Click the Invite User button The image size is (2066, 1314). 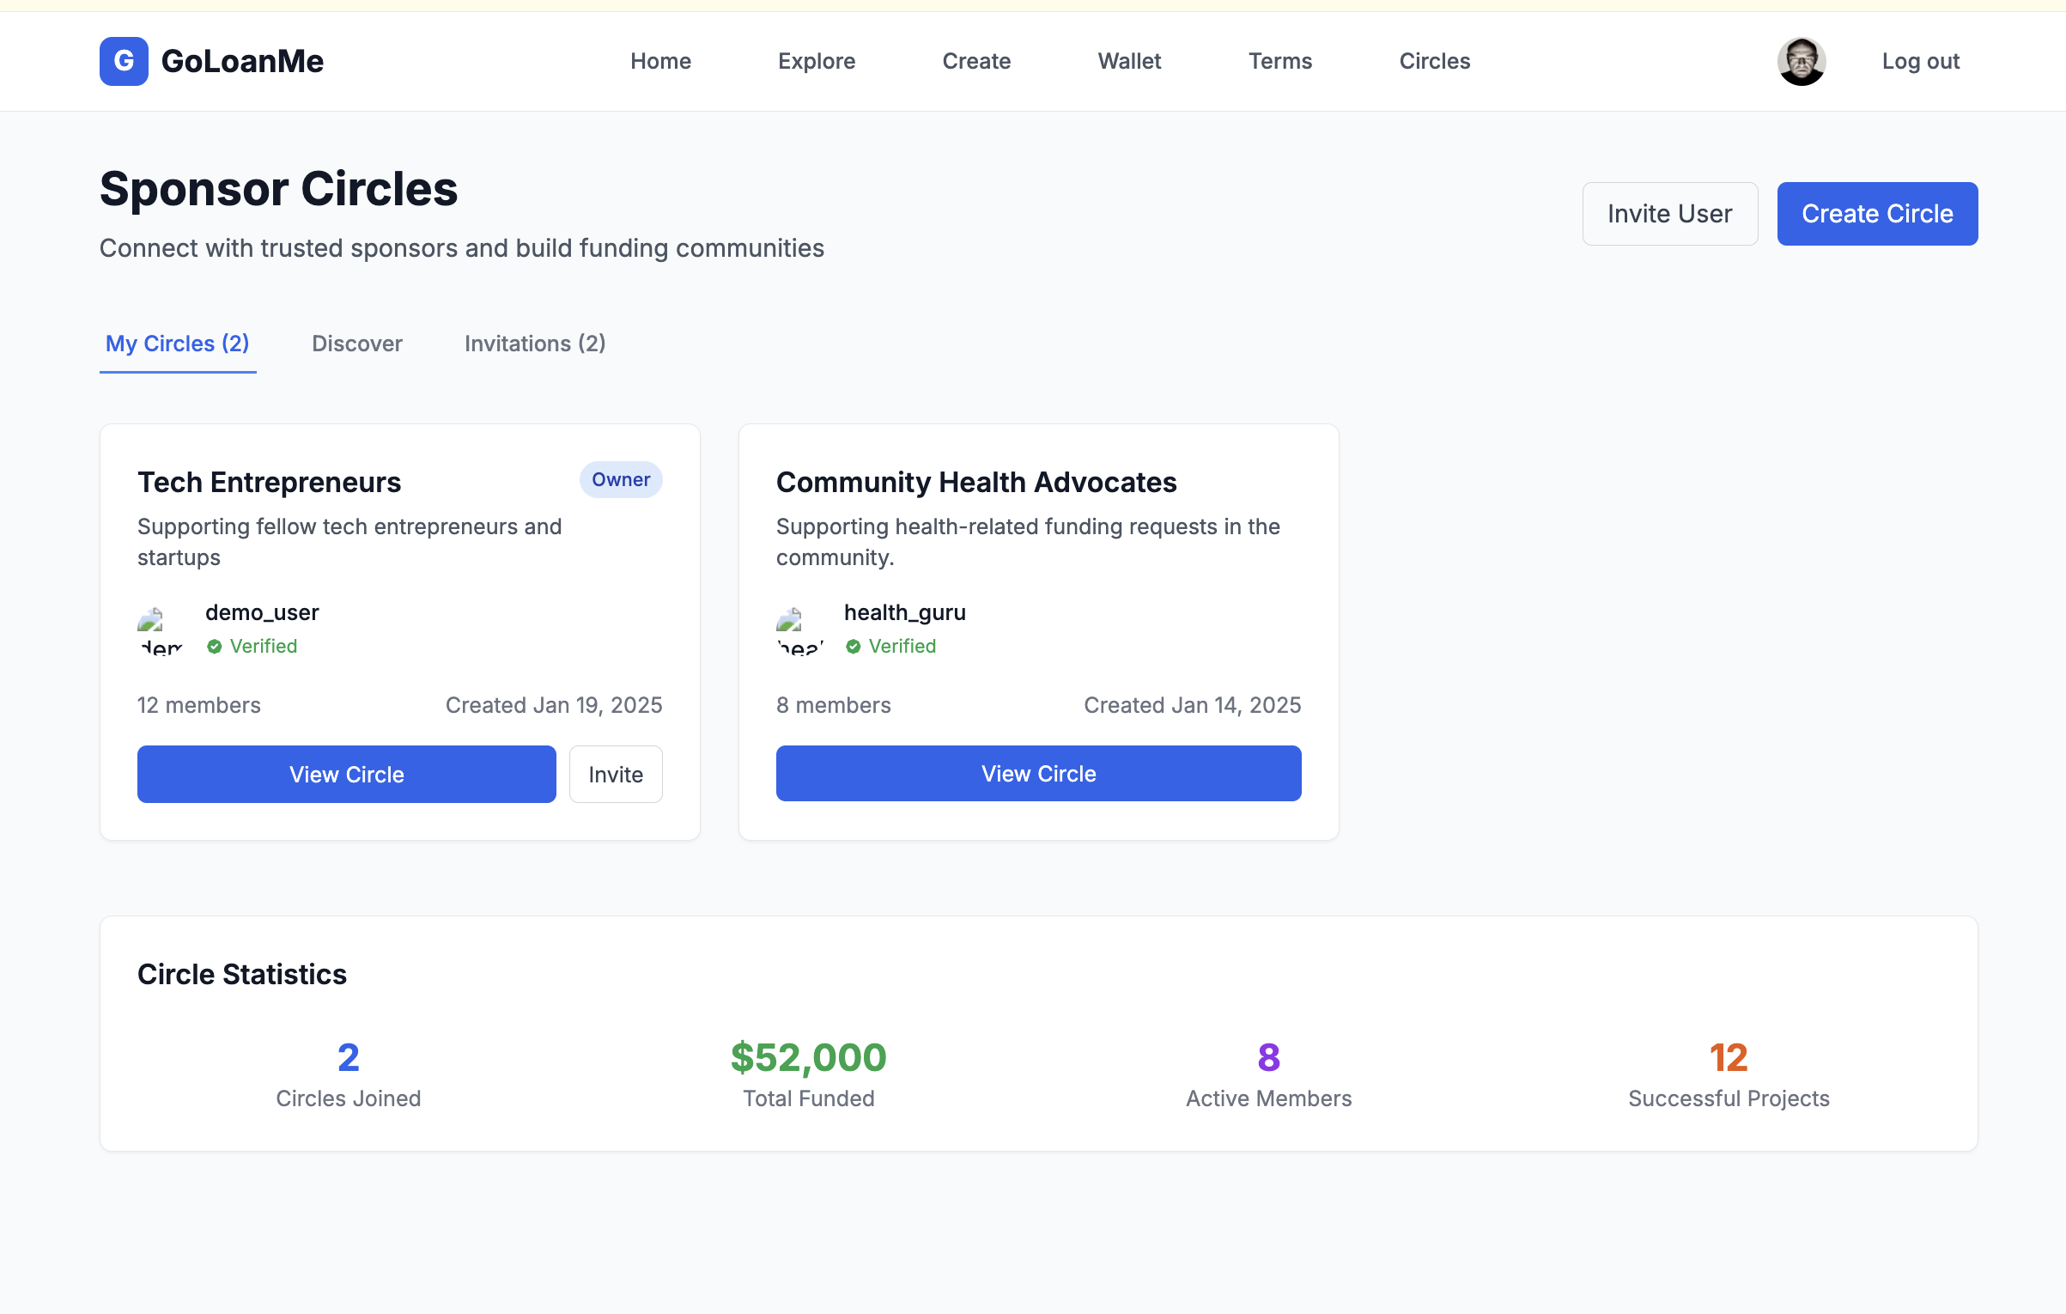(x=1669, y=214)
